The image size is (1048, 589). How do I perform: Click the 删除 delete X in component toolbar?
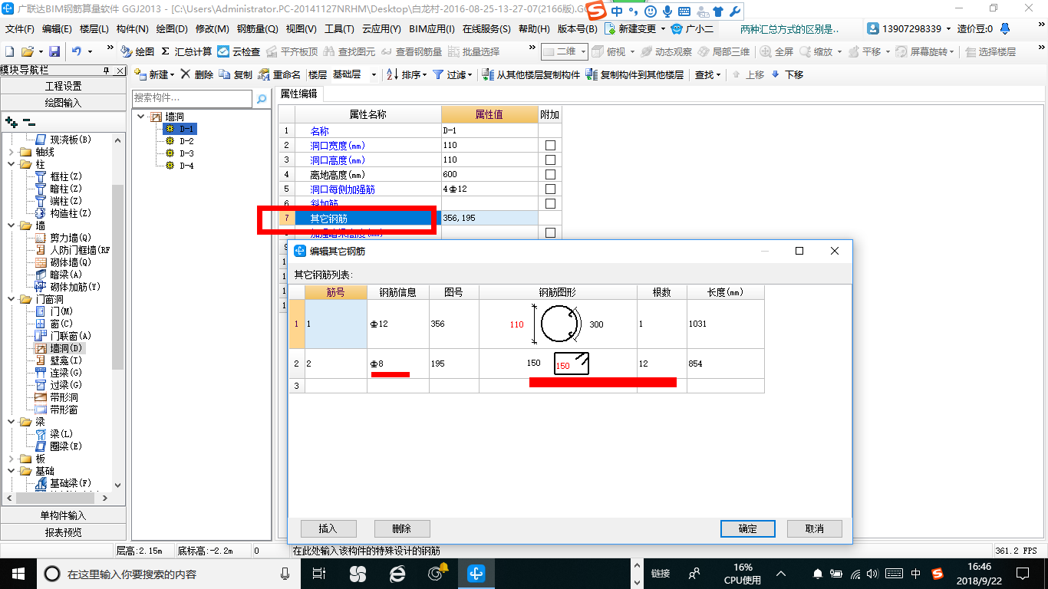[x=196, y=74]
